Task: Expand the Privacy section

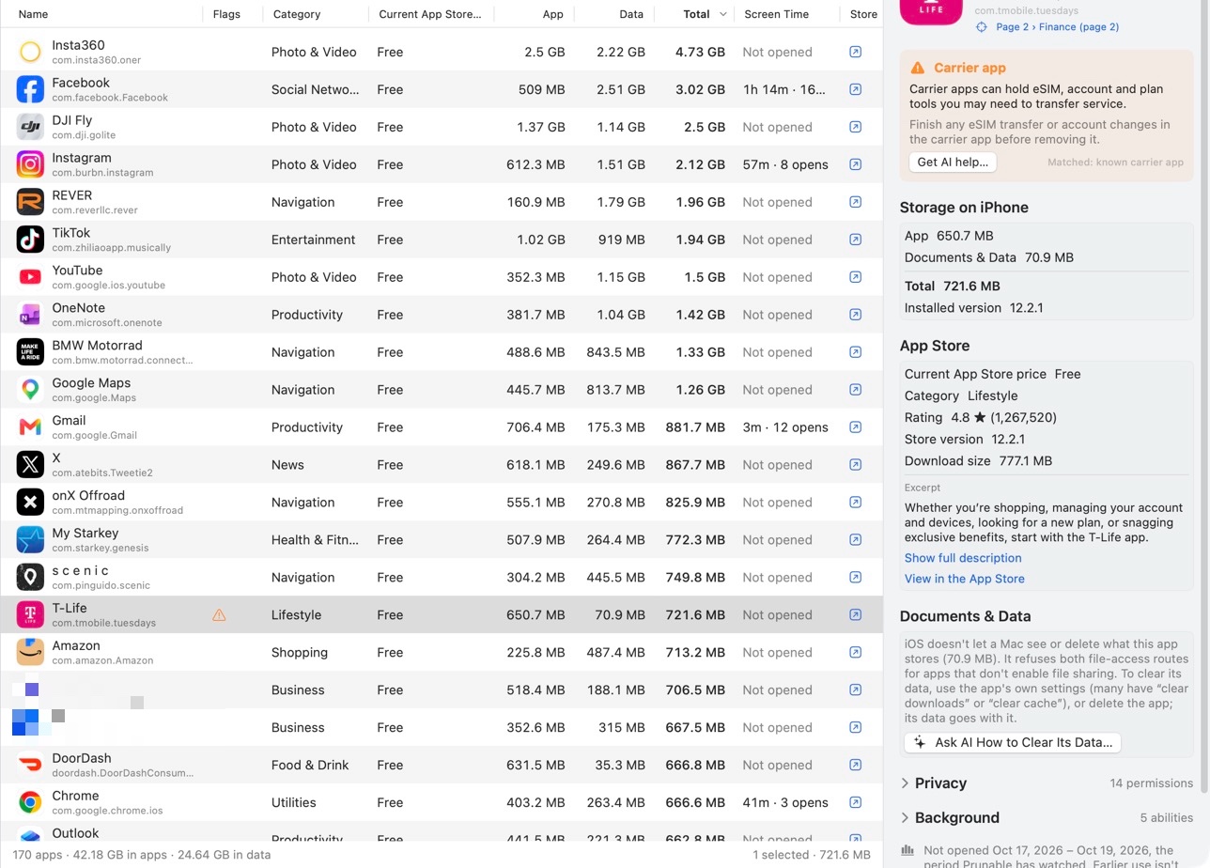Action: point(905,783)
